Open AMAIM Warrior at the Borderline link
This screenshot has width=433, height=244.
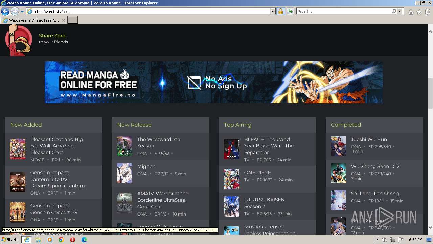163,200
